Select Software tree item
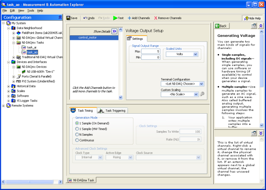Viewport: 266px width, 190px height. pyautogui.click(x=22, y=96)
